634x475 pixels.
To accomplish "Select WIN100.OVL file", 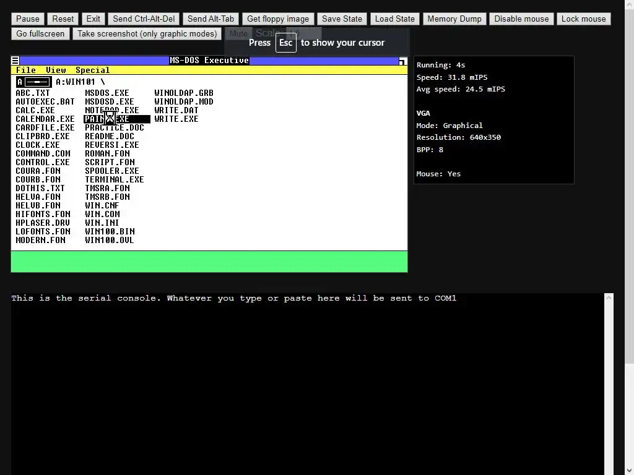I will coord(110,241).
